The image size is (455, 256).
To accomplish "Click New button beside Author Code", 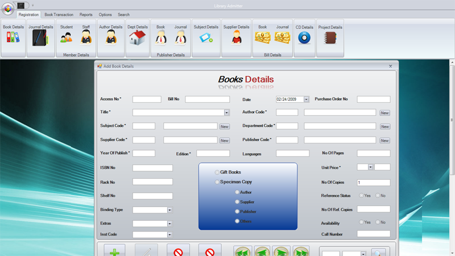I will tap(385, 113).
